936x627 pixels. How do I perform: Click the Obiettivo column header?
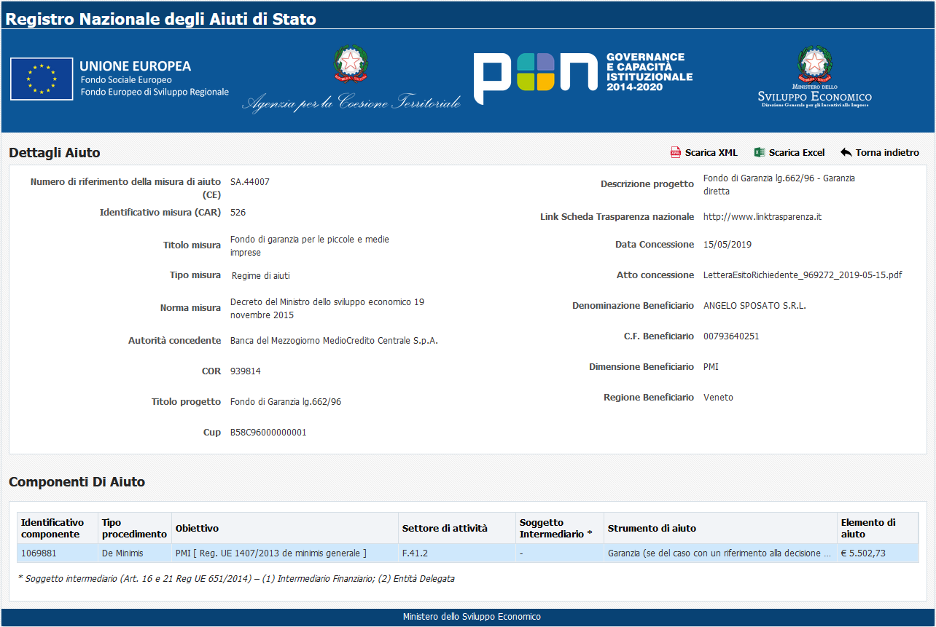coord(197,528)
